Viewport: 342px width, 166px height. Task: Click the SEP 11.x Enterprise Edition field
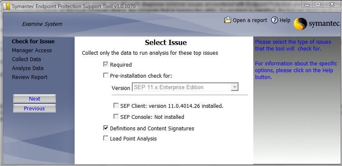click(x=185, y=87)
